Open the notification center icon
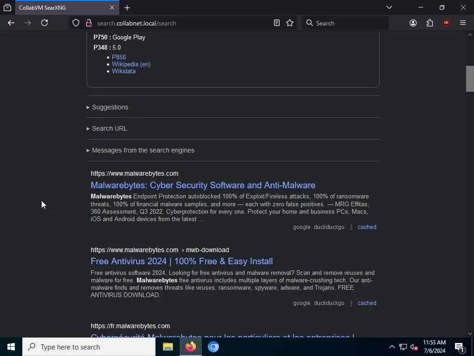 [x=459, y=347]
